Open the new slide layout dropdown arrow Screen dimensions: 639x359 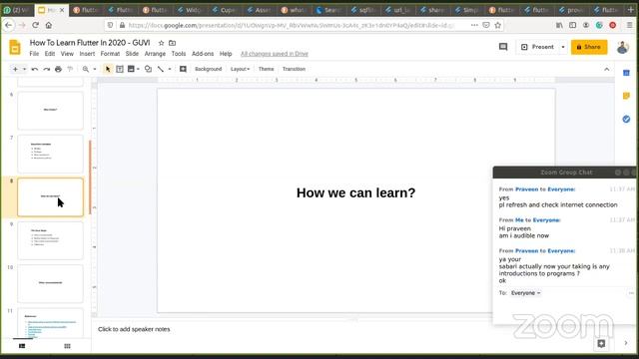pos(24,69)
